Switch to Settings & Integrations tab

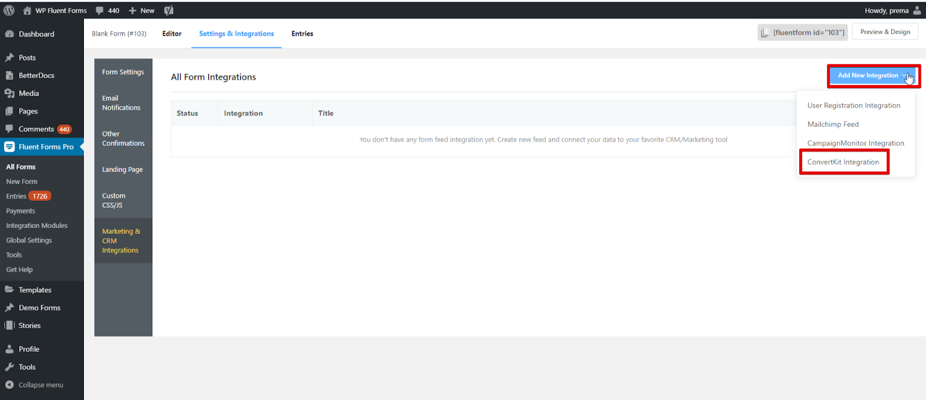point(236,34)
